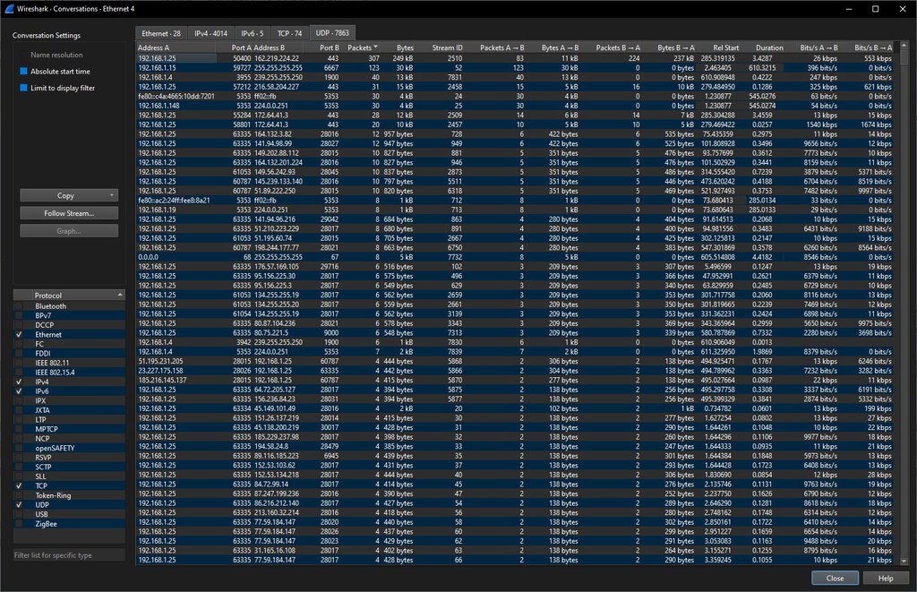This screenshot has width=917, height=592.
Task: Open Help for the Conversations dialog
Action: 886,578
